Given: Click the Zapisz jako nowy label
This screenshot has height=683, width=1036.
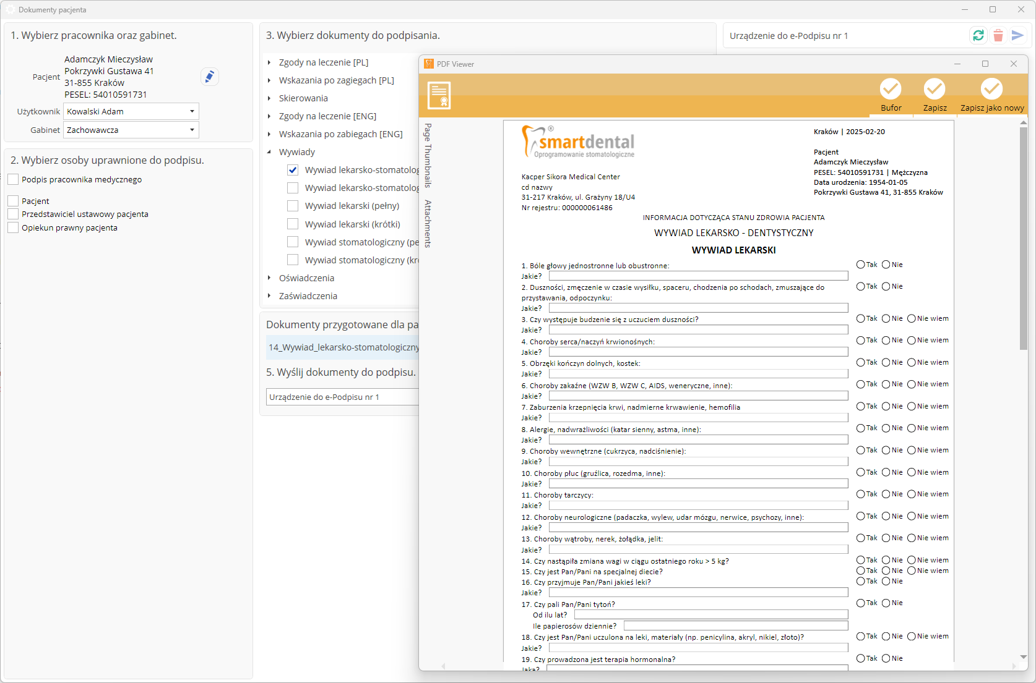Looking at the screenshot, I should coord(992,108).
